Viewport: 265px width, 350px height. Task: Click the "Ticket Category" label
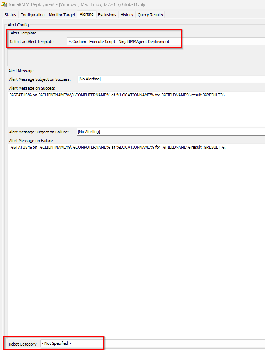[22, 344]
